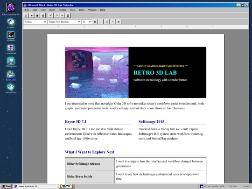Click the center alignment formatting icon
The width and height of the screenshot is (252, 189).
tap(119, 21)
